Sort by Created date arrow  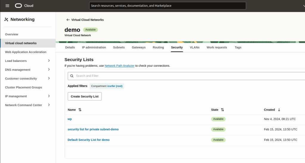tap(279, 110)
